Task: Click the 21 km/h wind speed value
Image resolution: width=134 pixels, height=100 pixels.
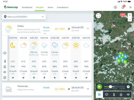Action: click(x=44, y=71)
